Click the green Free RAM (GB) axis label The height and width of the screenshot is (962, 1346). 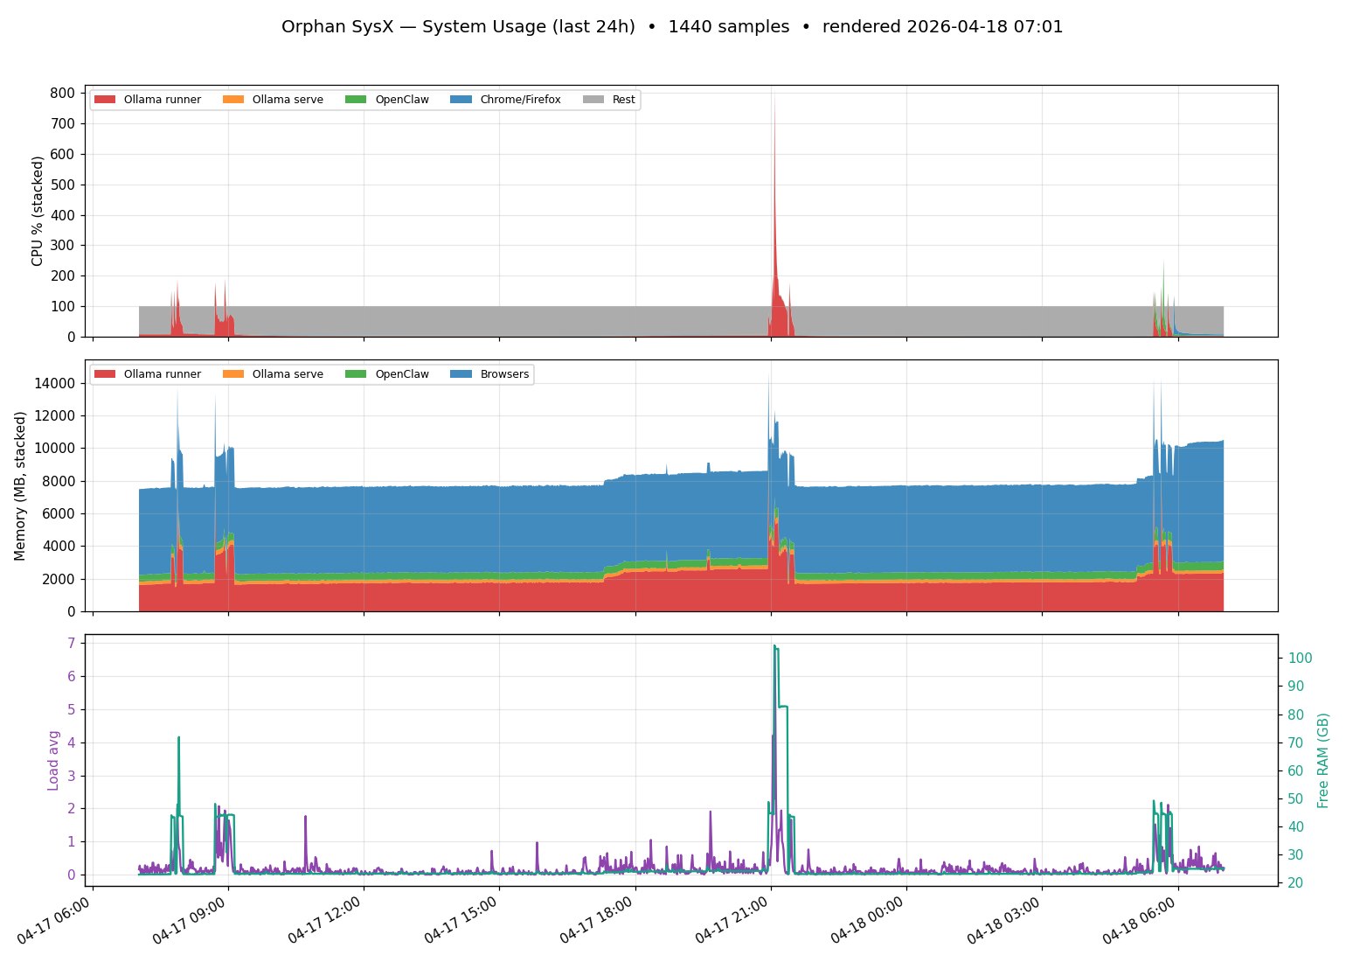coord(1322,760)
